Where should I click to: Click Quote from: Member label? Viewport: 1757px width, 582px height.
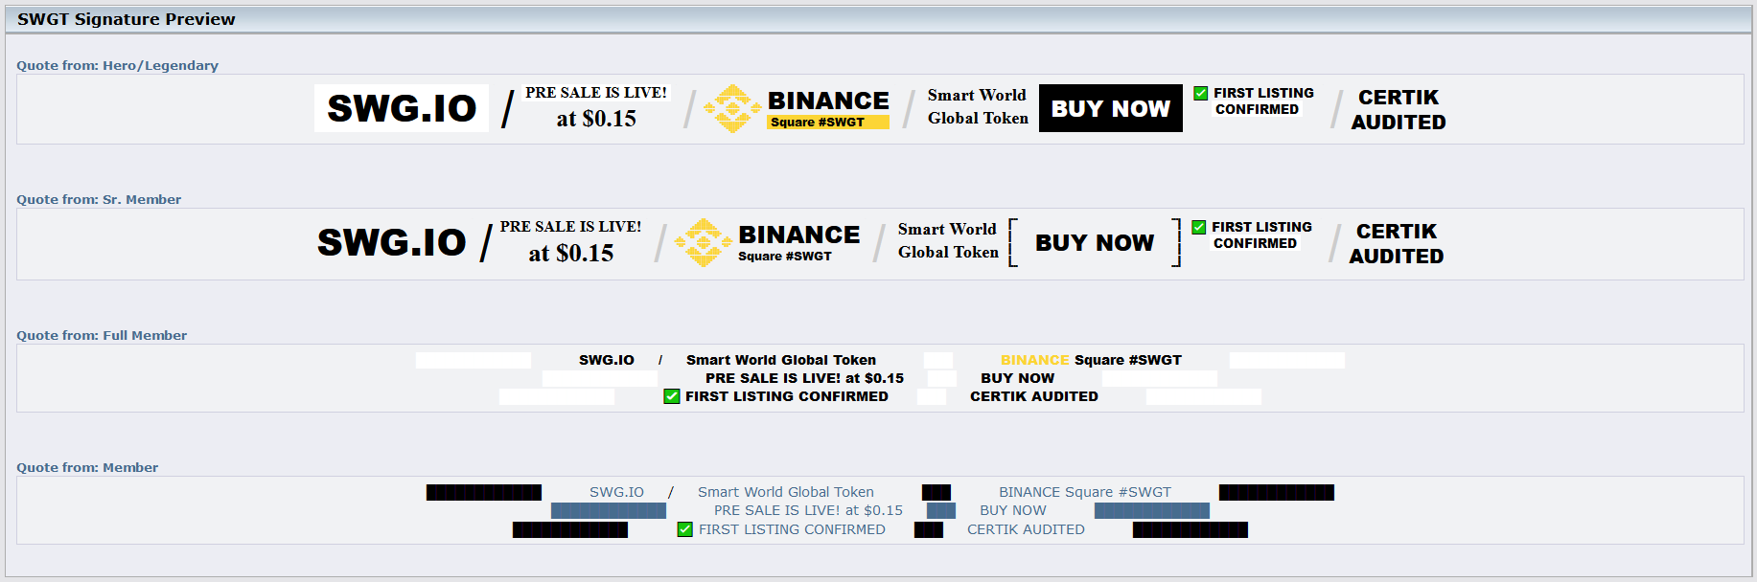pos(87,467)
